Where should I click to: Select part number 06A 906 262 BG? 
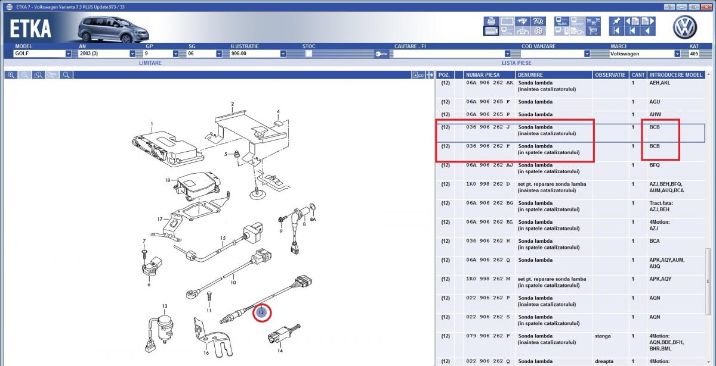click(x=489, y=204)
